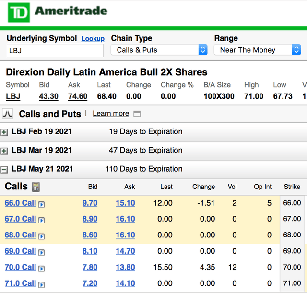Image resolution: width=307 pixels, height=294 pixels.
Task: Click the Direxion Daily Latin America heading
Action: tap(106, 72)
